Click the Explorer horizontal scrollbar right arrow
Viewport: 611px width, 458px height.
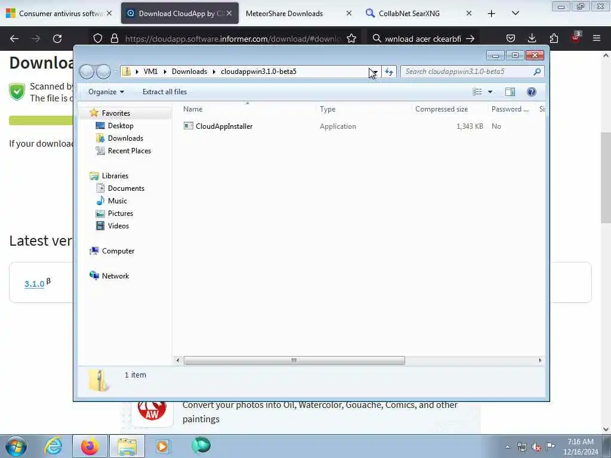click(540, 361)
